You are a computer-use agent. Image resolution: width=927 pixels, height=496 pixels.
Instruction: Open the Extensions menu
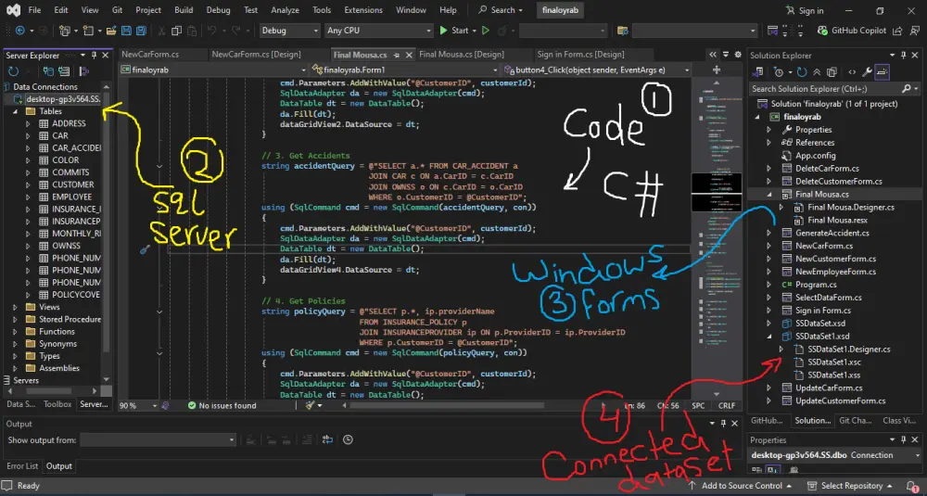pyautogui.click(x=363, y=10)
